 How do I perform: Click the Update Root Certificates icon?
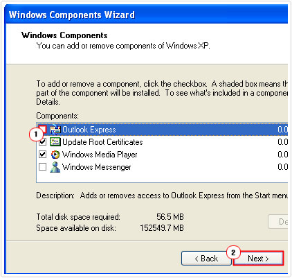pyautogui.click(x=55, y=142)
